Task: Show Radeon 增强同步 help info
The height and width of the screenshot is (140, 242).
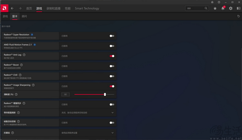Action: click(24, 103)
